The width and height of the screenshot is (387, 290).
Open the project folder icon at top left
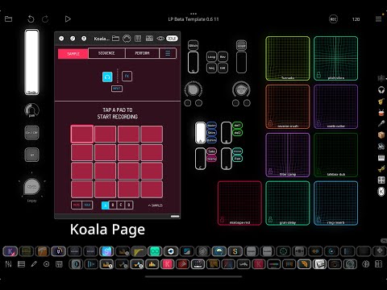[x=9, y=19]
